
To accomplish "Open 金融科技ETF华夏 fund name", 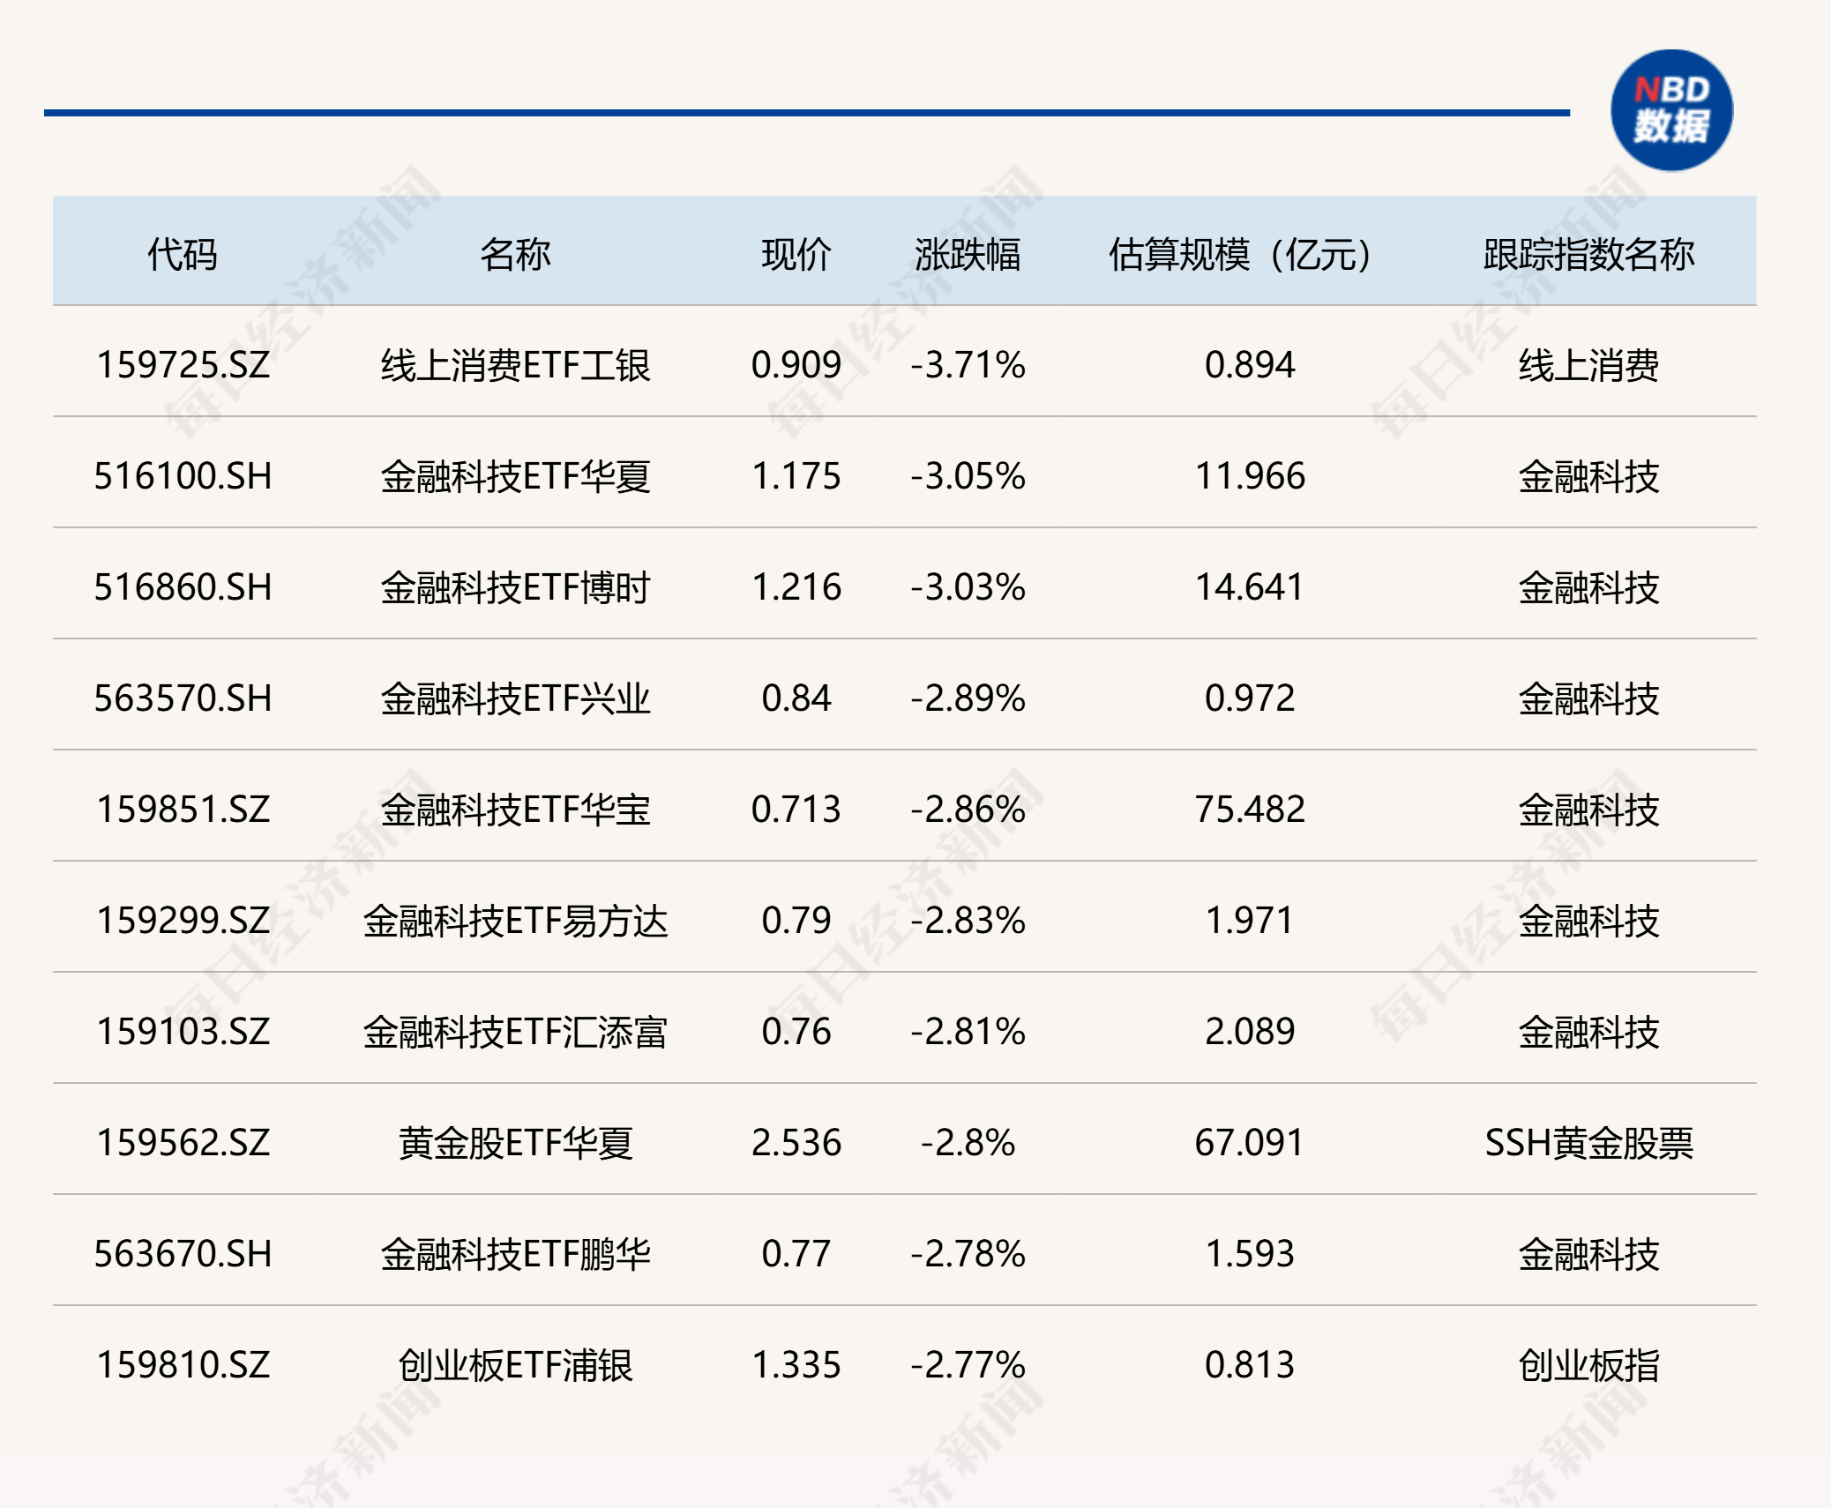I will click(515, 476).
